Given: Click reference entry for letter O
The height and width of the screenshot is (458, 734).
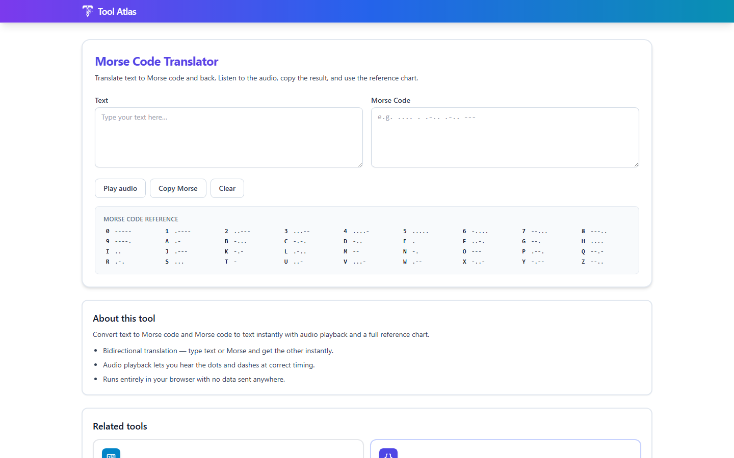Looking at the screenshot, I should [x=472, y=251].
